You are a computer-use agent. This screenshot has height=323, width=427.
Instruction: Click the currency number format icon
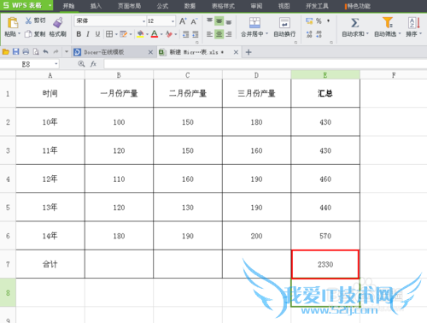[309, 21]
